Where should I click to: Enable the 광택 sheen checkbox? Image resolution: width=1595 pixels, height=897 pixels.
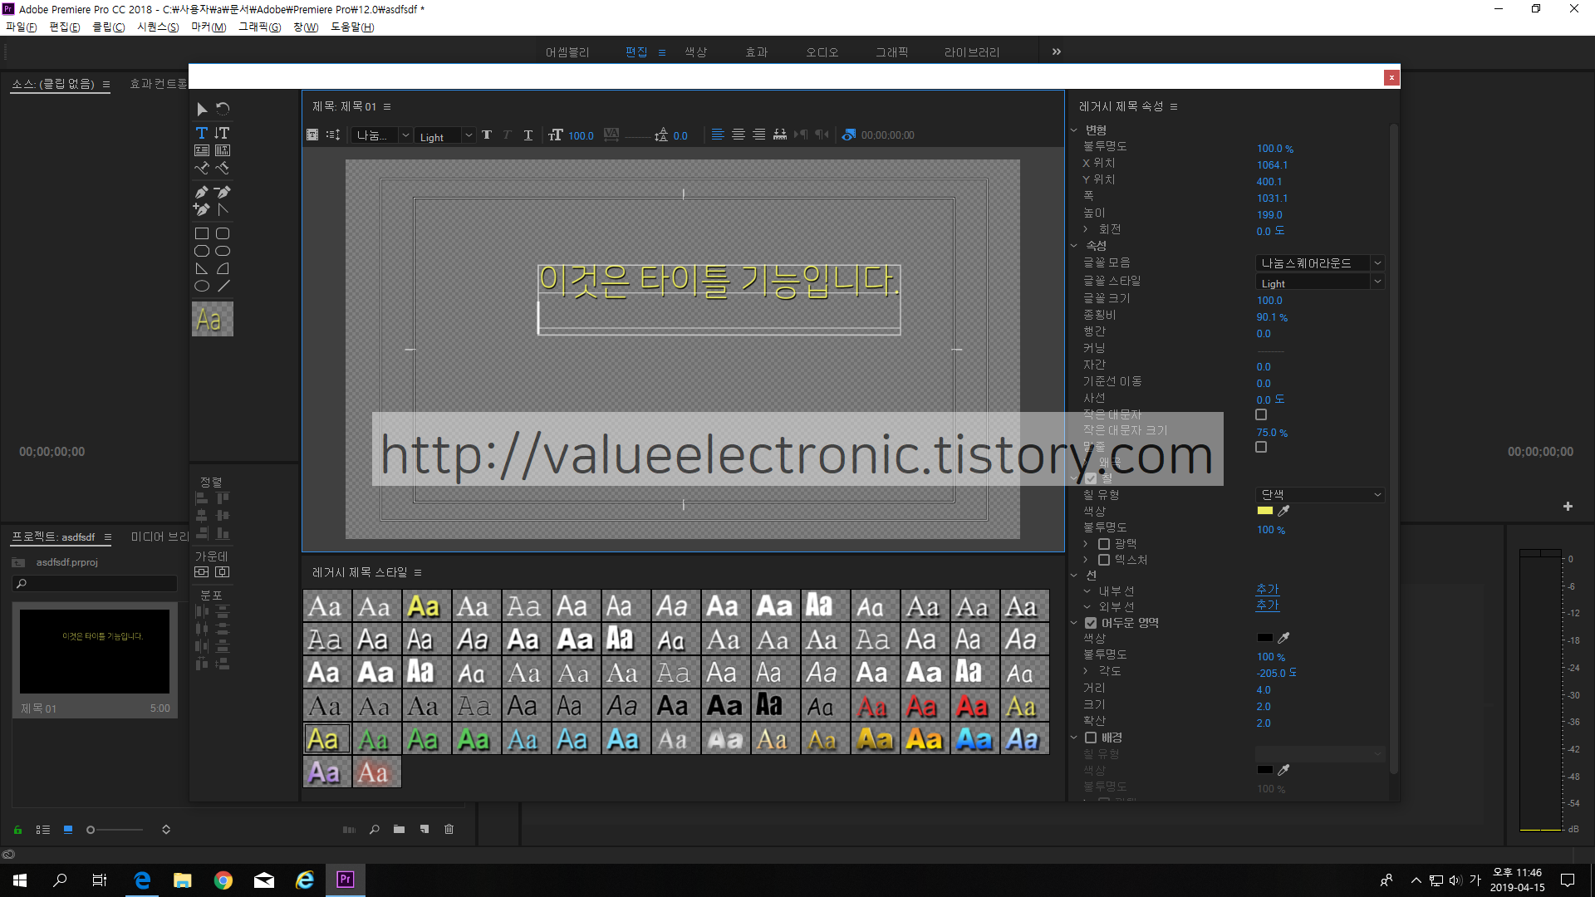click(x=1104, y=544)
